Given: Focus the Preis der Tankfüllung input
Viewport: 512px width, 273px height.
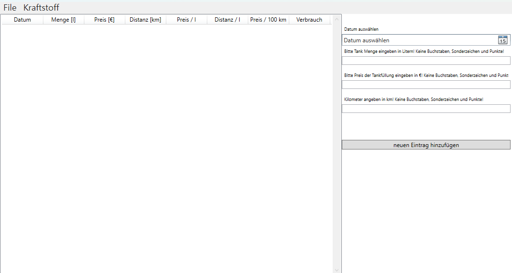Looking at the screenshot, I should tap(426, 85).
